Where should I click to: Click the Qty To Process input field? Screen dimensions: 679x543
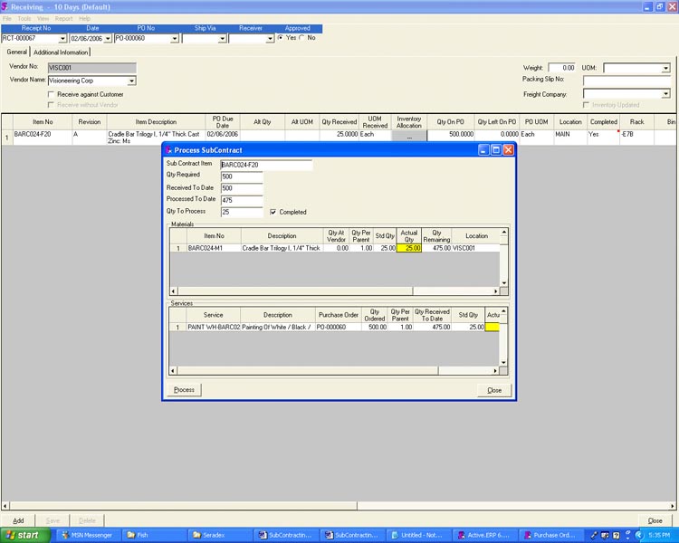pyautogui.click(x=242, y=212)
